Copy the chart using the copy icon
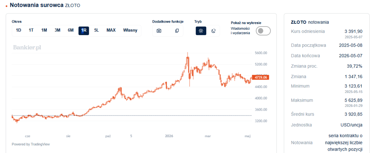The width and height of the screenshot is (376, 153). coord(177,30)
